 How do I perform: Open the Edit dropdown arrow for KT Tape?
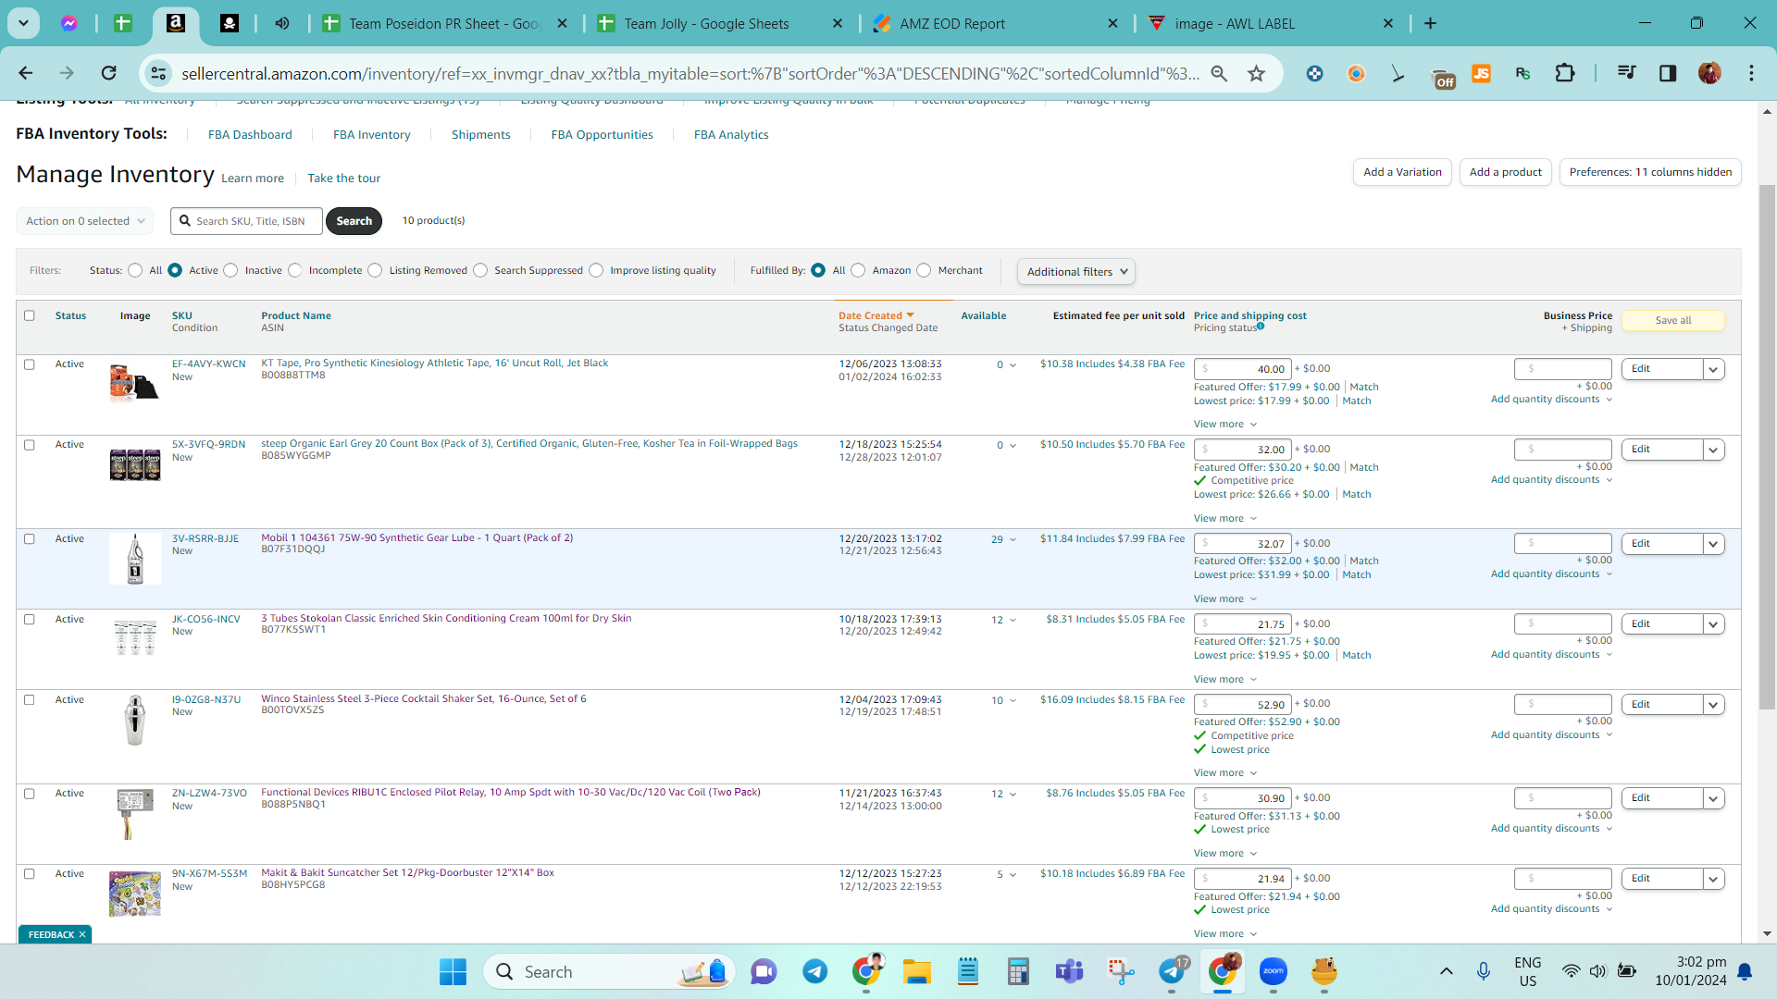tap(1713, 369)
